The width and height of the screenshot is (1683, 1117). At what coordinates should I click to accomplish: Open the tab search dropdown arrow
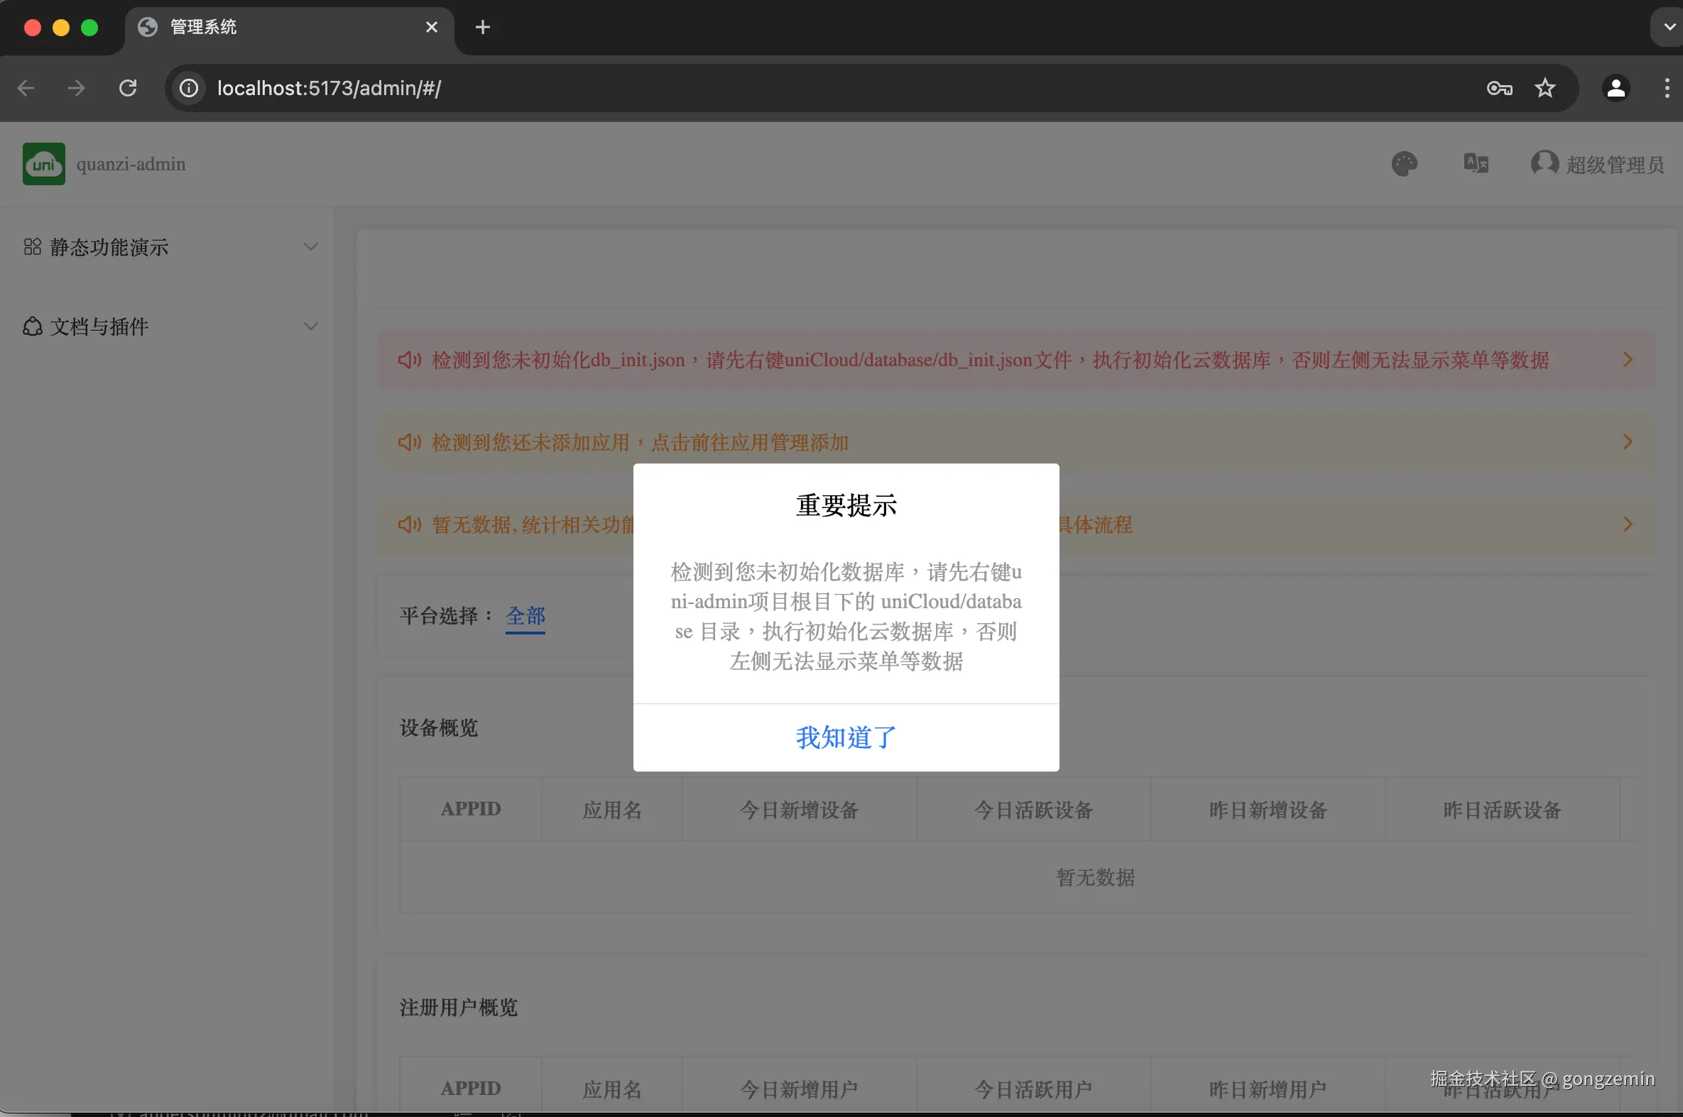click(1669, 27)
